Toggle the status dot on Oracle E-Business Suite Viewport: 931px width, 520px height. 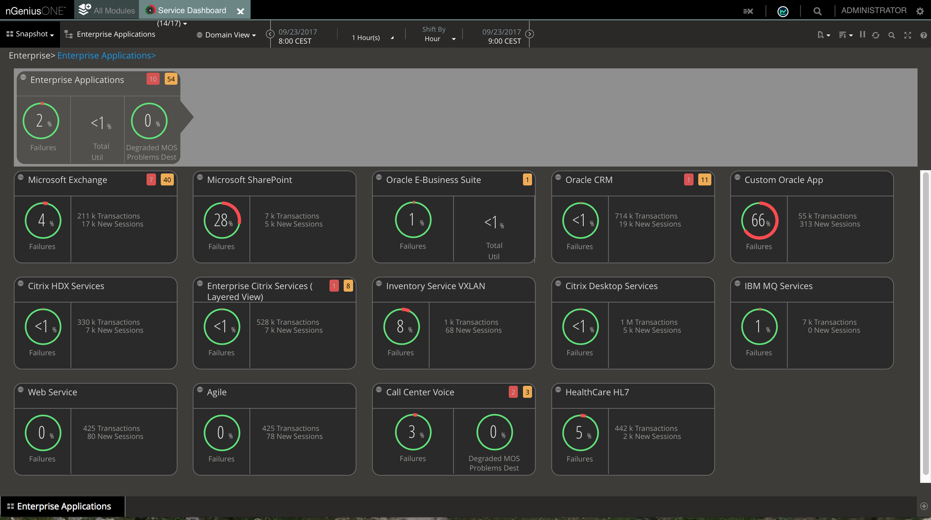(x=379, y=177)
